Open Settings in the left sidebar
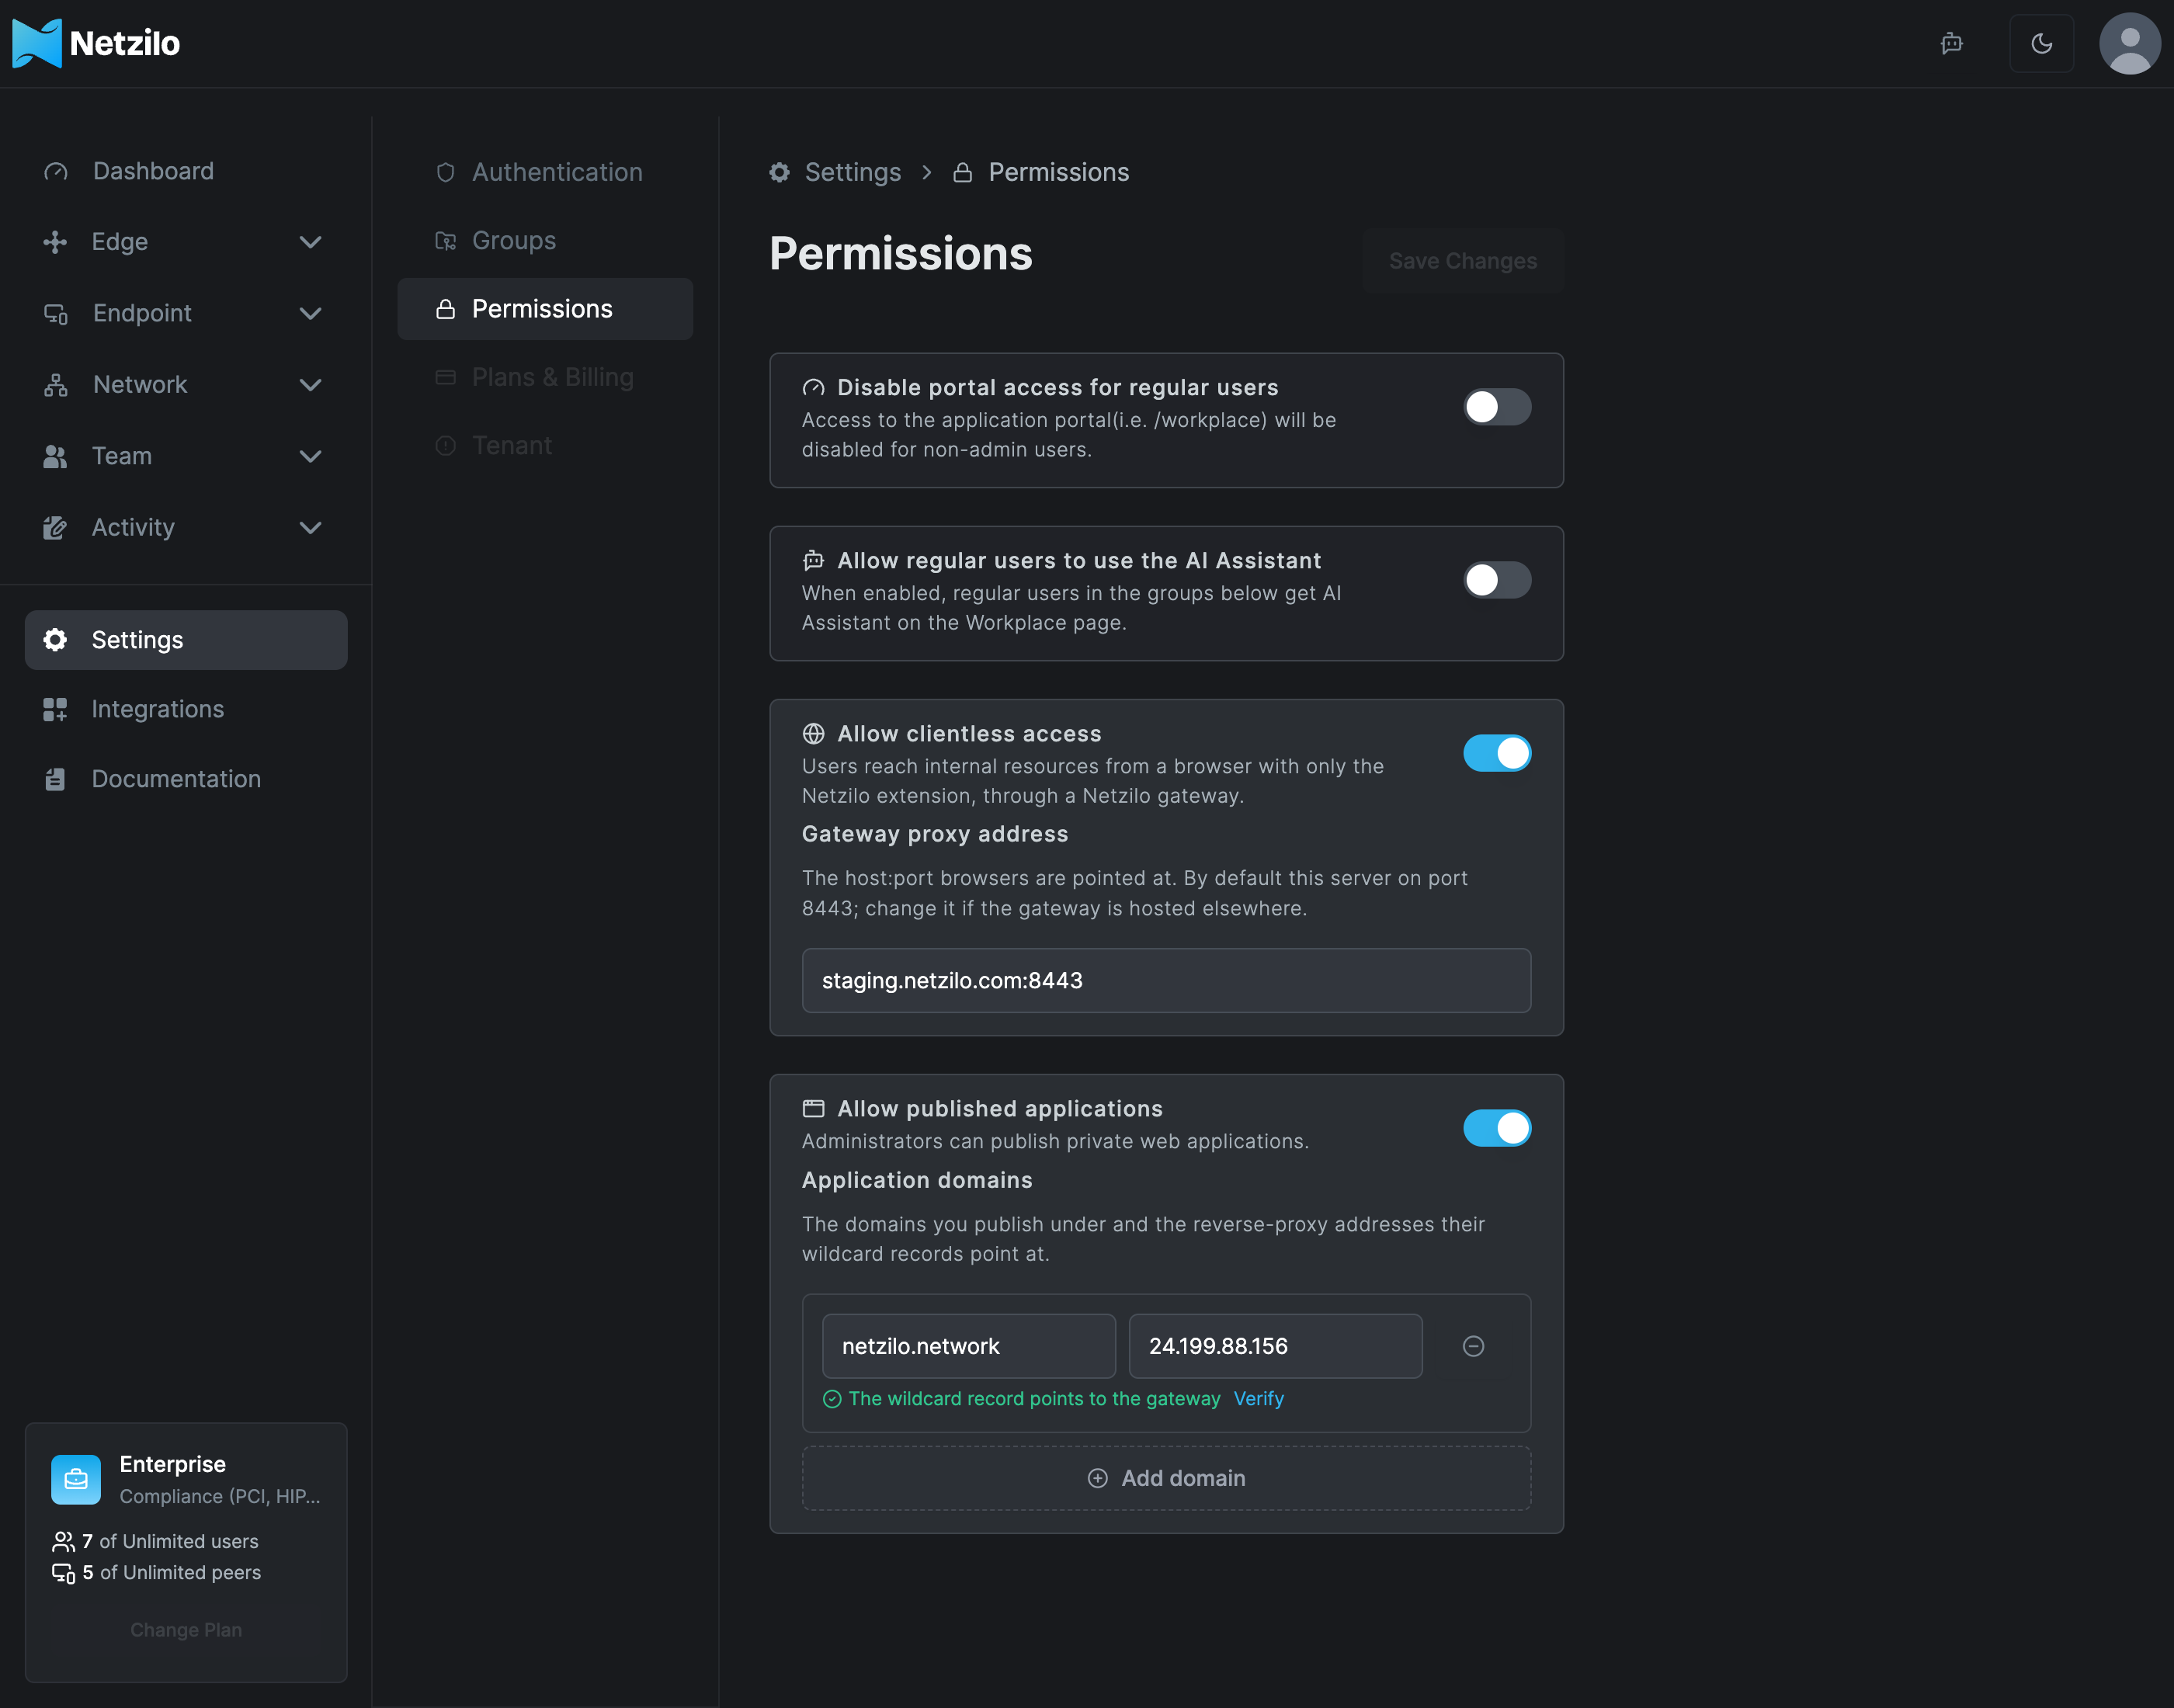2174x1708 pixels. [x=186, y=640]
